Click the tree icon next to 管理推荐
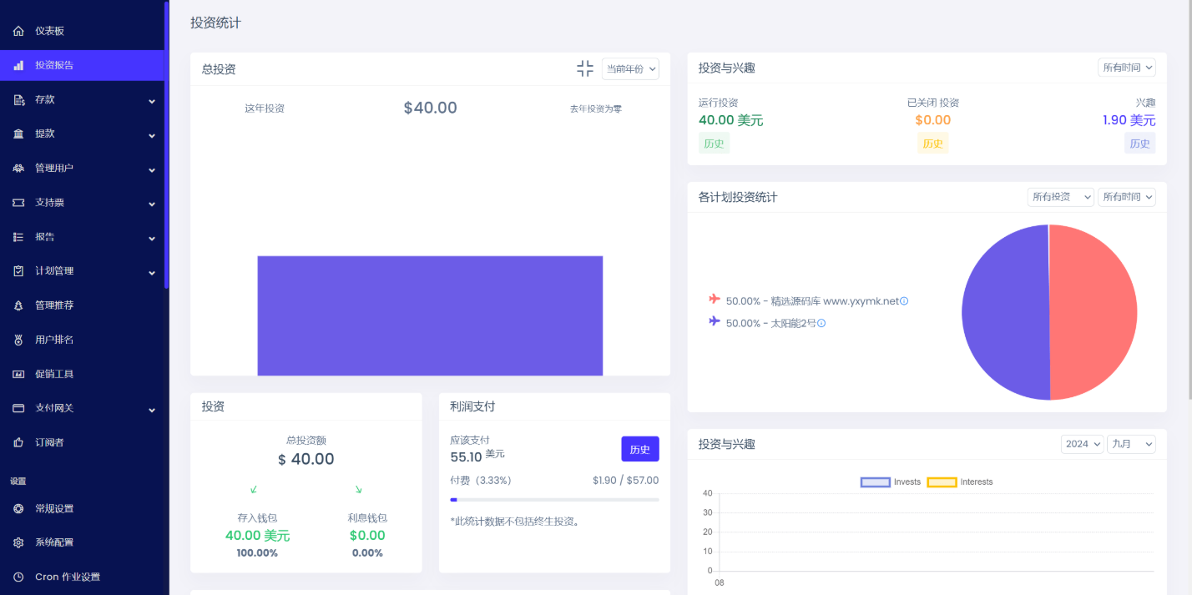Image resolution: width=1192 pixels, height=595 pixels. pos(18,305)
